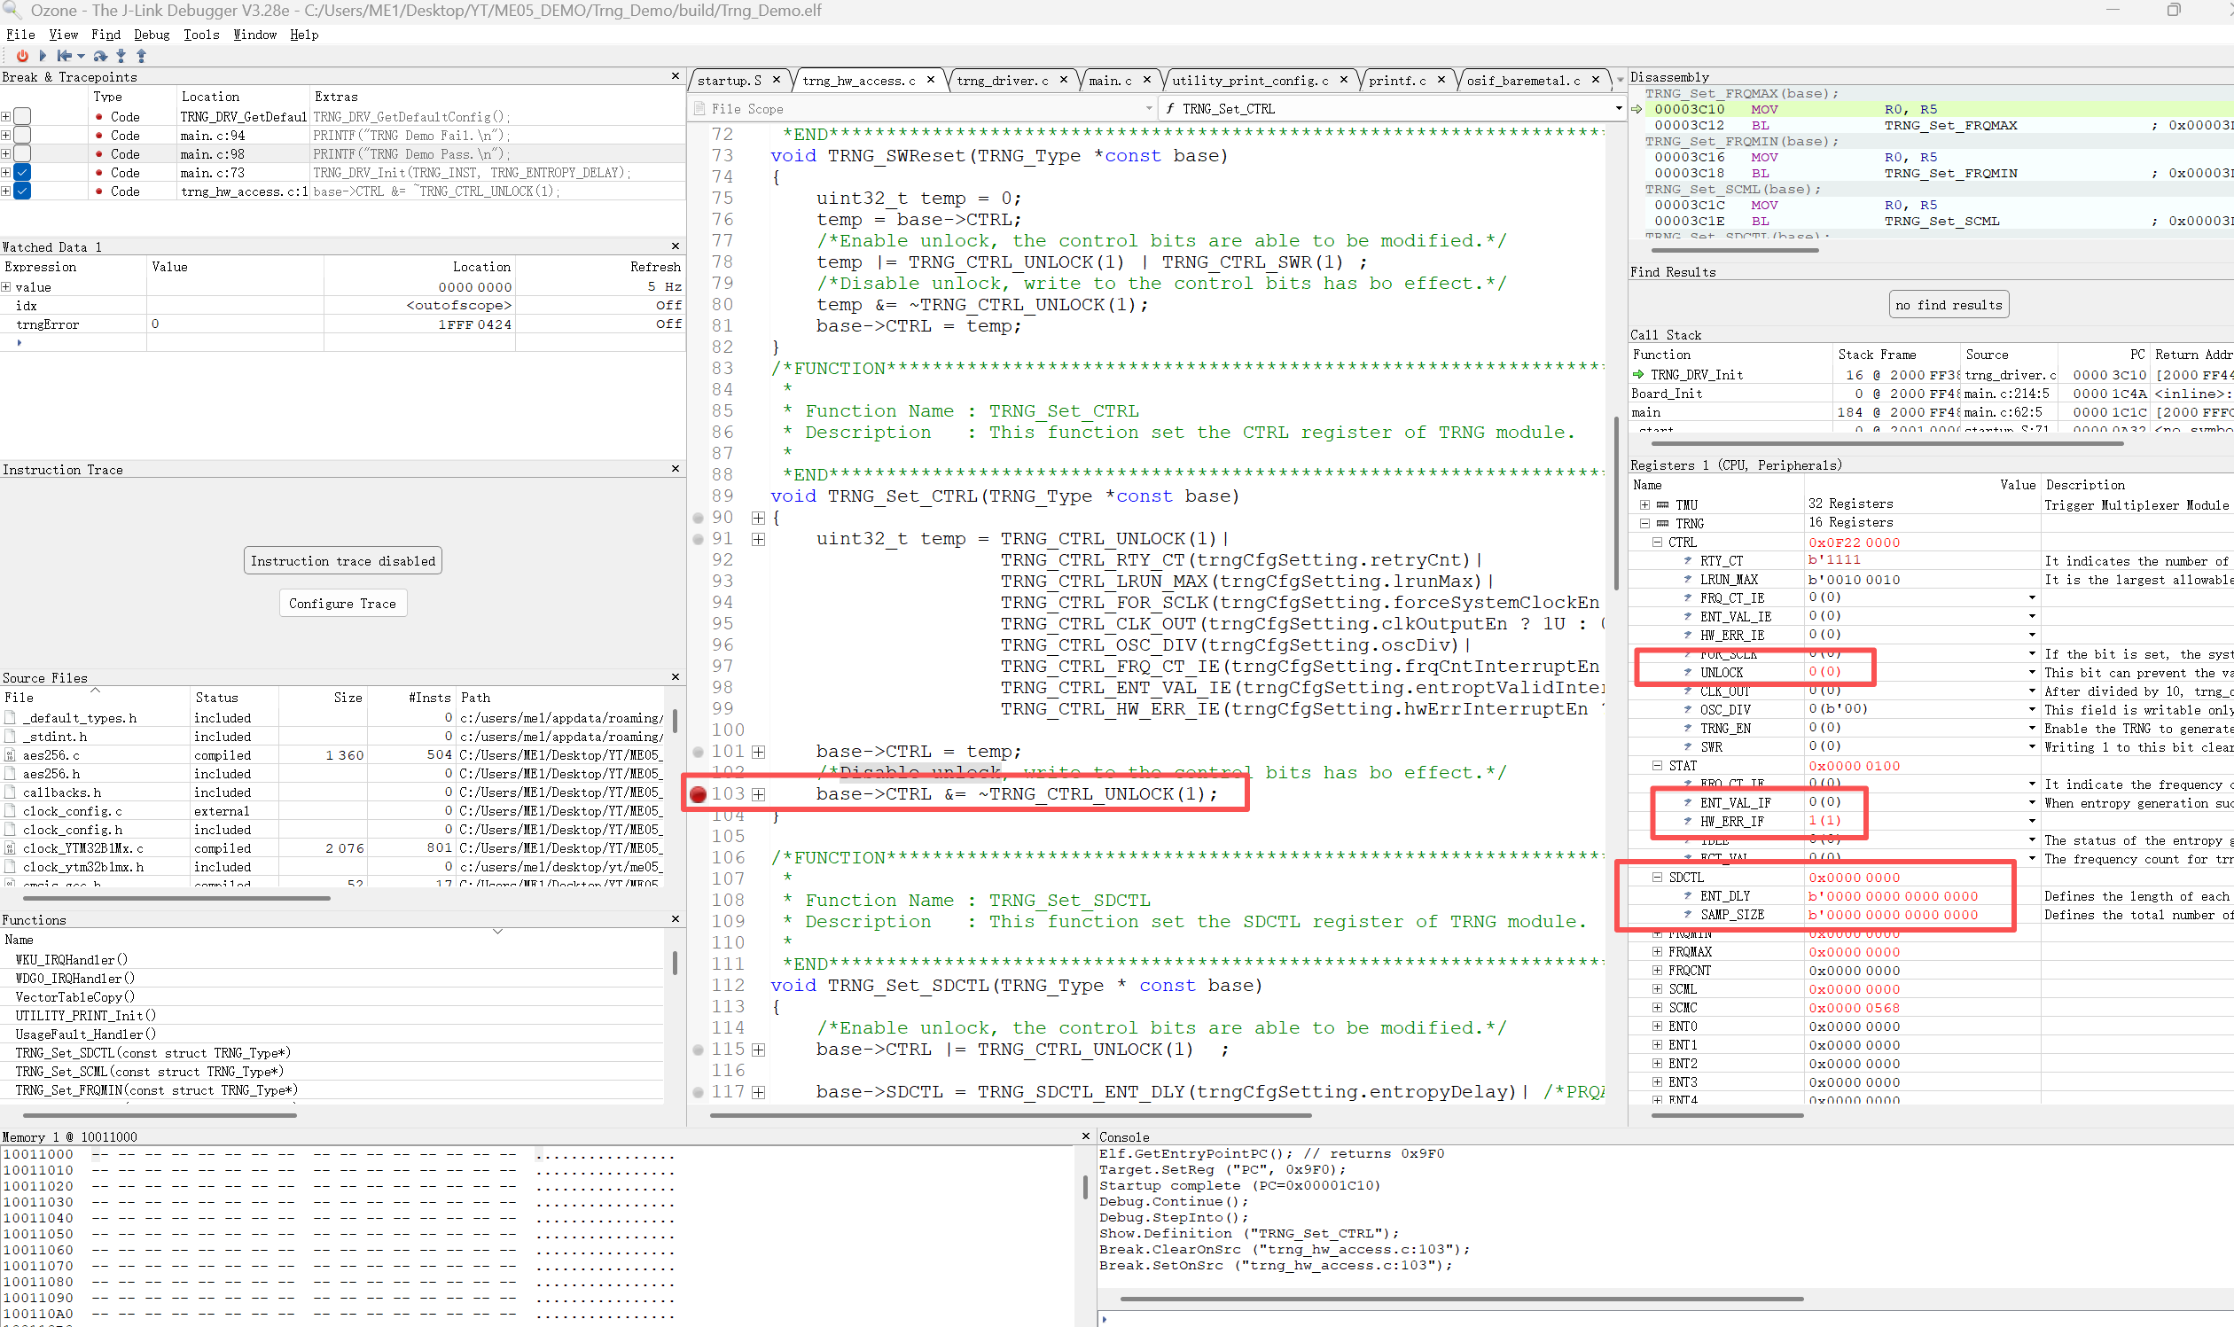Close the Instruction Trace panel

(x=676, y=469)
